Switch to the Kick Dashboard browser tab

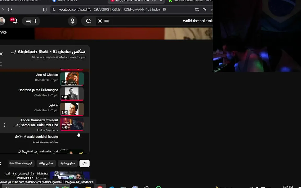tap(20, 1)
